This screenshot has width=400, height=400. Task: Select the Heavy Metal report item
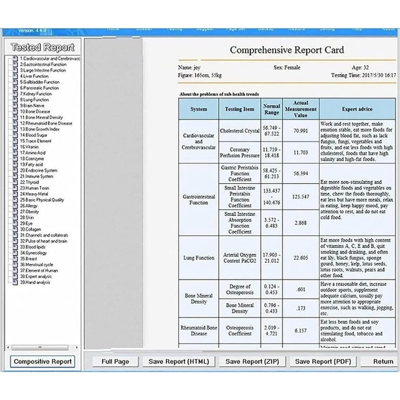pyautogui.click(x=34, y=194)
